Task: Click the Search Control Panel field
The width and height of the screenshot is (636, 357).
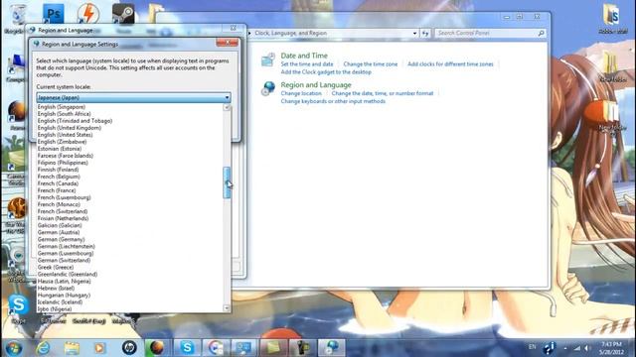Action: click(x=486, y=33)
